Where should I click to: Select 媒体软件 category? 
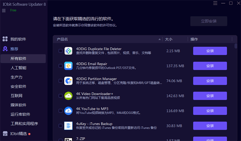coord(19,105)
